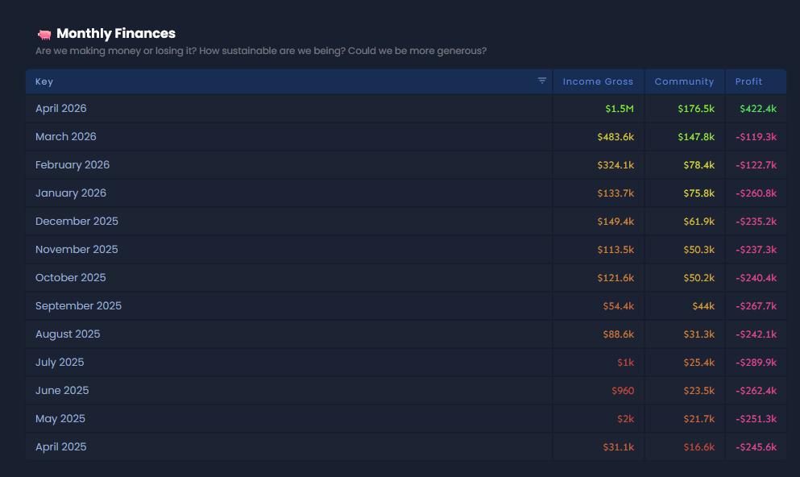
Task: Click the -$289.9k profit value
Action: tap(756, 363)
